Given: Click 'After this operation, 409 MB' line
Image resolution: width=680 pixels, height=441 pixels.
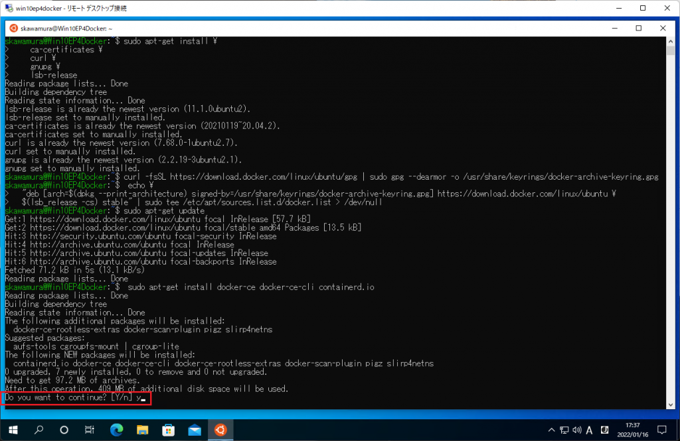Looking at the screenshot, I should click(x=147, y=389).
